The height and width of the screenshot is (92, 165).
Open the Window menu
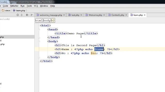(x=44, y=6)
